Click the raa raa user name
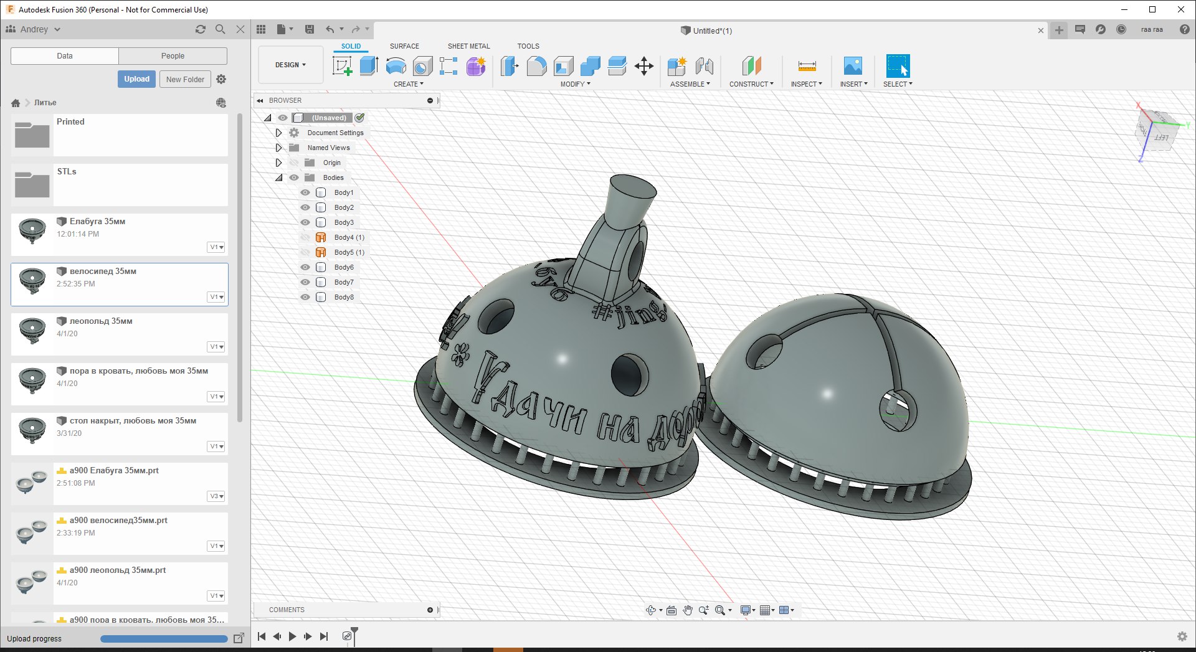The height and width of the screenshot is (652, 1196). (1152, 29)
